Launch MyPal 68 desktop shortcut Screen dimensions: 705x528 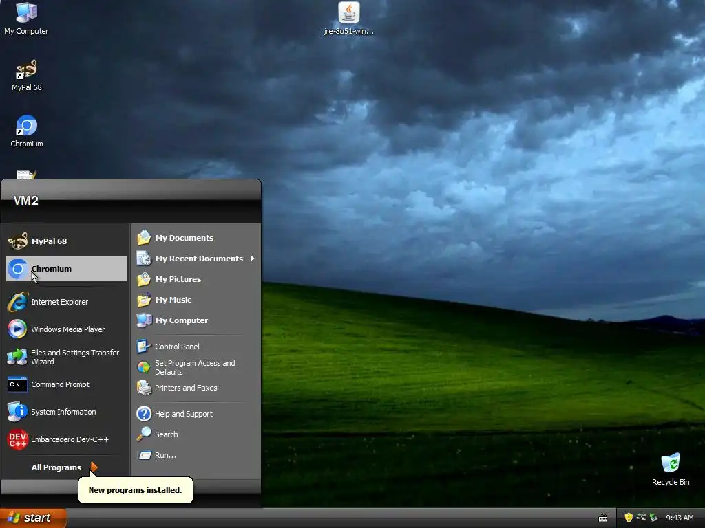pos(27,76)
